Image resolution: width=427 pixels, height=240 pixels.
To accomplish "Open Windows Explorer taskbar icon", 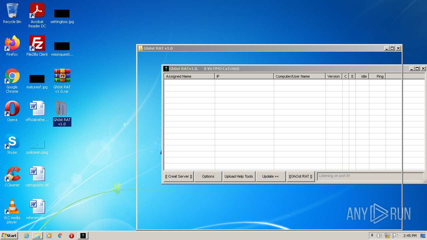I will pyautogui.click(x=38, y=236).
